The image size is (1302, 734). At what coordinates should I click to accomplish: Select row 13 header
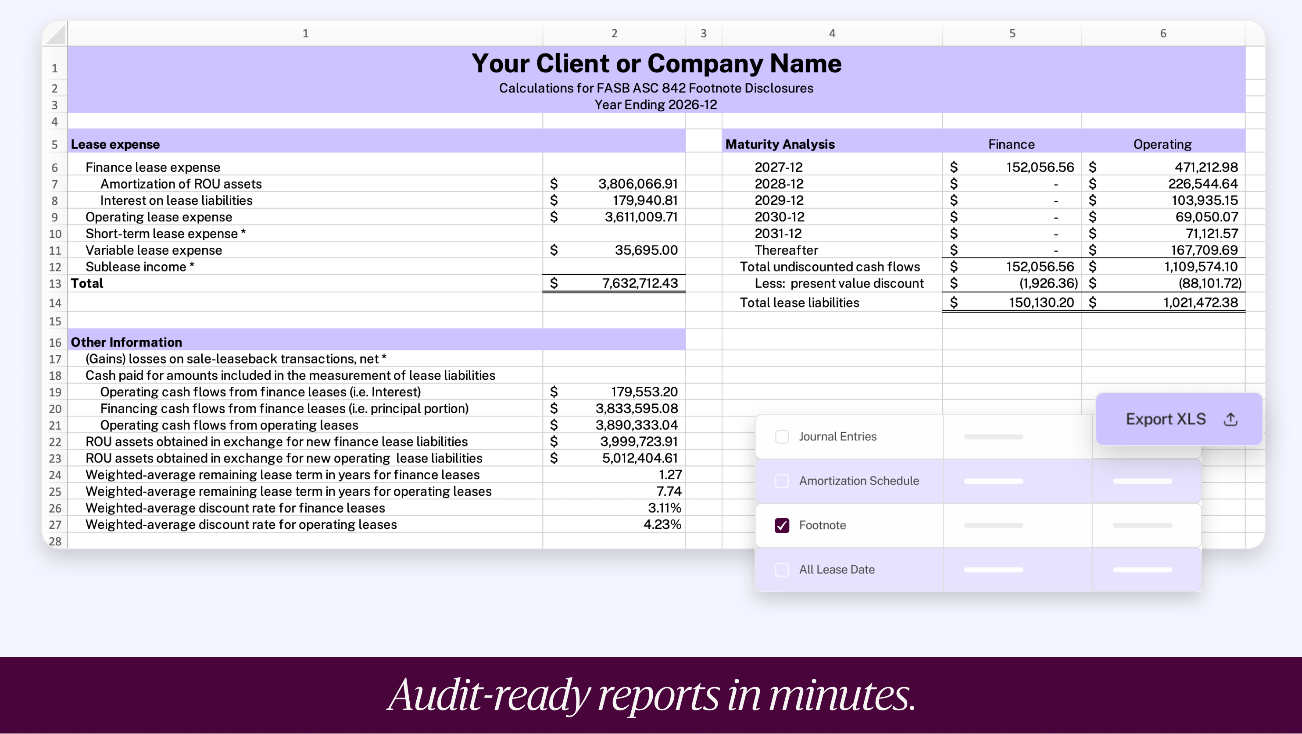pyautogui.click(x=54, y=284)
